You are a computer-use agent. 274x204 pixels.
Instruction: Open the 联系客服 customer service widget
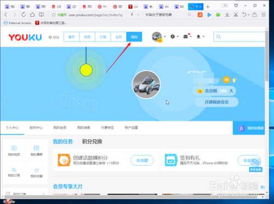point(256,165)
